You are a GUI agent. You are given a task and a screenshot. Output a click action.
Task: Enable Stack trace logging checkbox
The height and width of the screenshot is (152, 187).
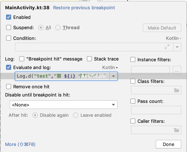89,59
